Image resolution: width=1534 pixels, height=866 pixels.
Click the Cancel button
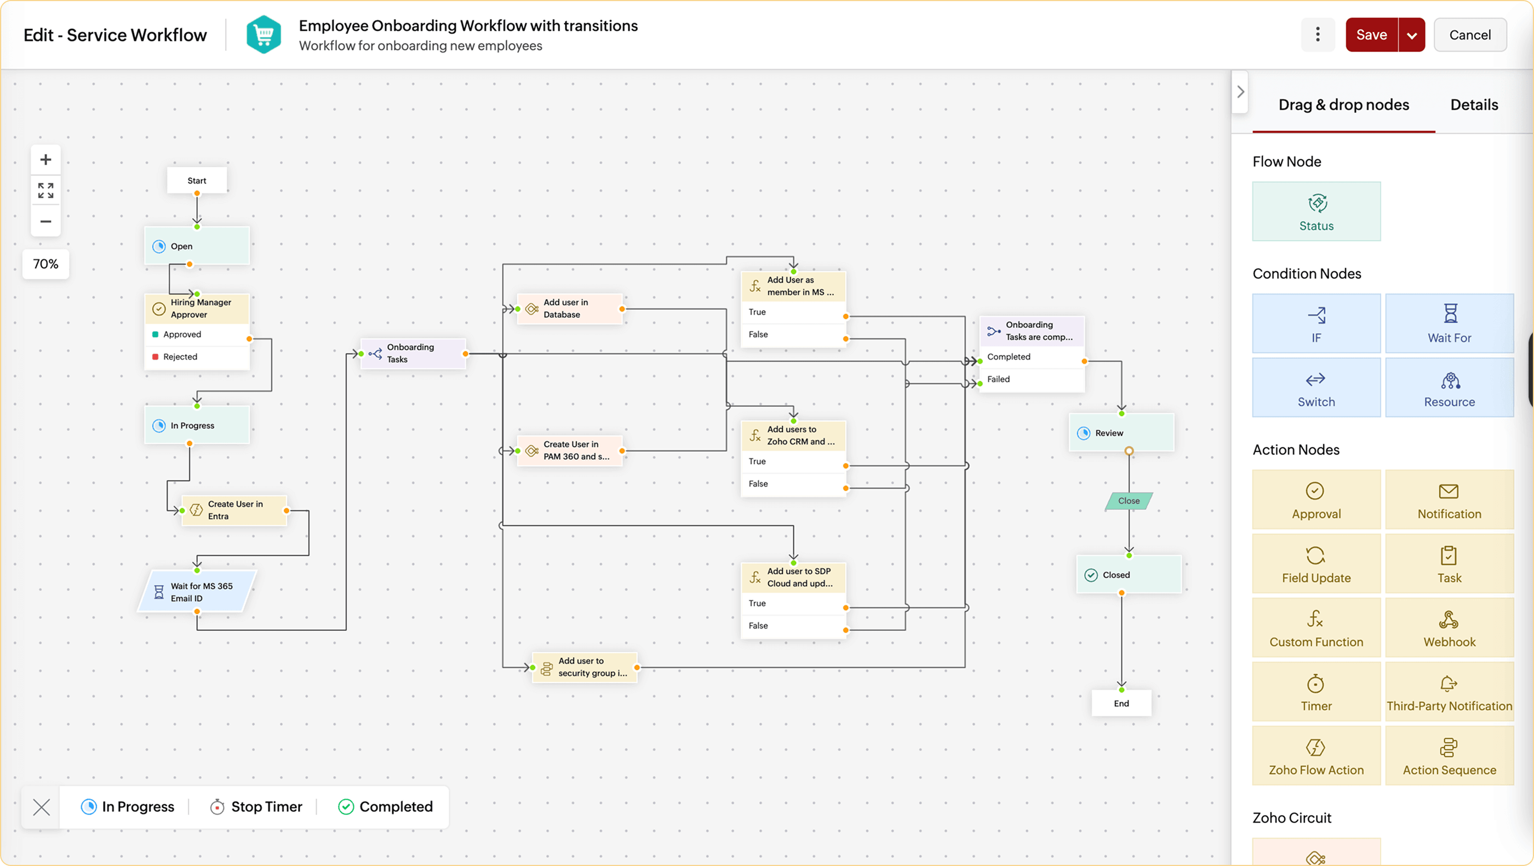tap(1469, 35)
